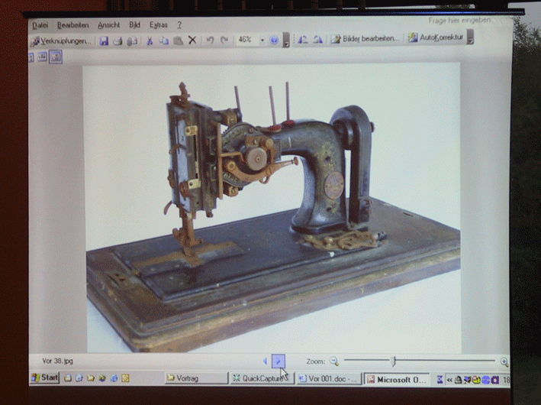The height and width of the screenshot is (405, 541).
Task: Open the ? help menu
Action: coord(179,25)
